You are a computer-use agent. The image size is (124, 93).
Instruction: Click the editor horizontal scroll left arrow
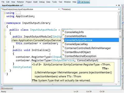click(2, 84)
